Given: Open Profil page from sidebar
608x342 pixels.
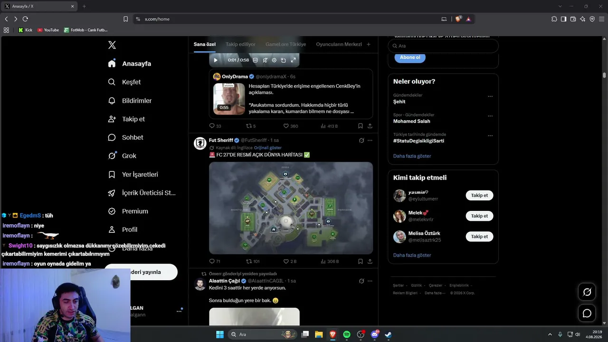Looking at the screenshot, I should [x=123, y=229].
